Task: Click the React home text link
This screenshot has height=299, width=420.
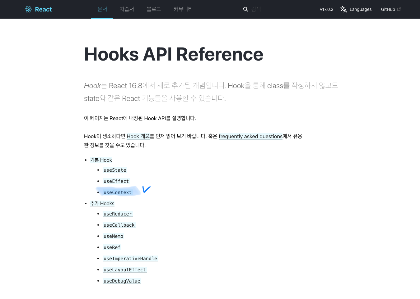Action: coord(43,9)
